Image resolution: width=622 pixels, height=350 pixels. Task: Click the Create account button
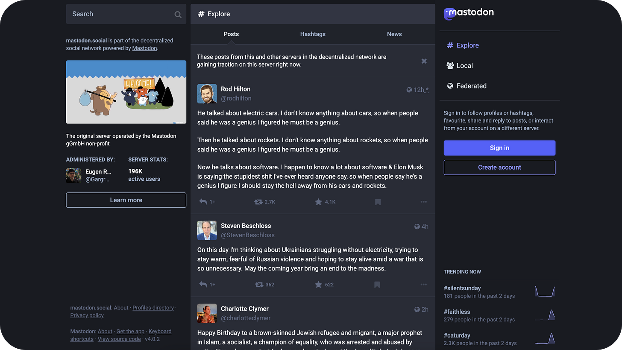click(499, 167)
